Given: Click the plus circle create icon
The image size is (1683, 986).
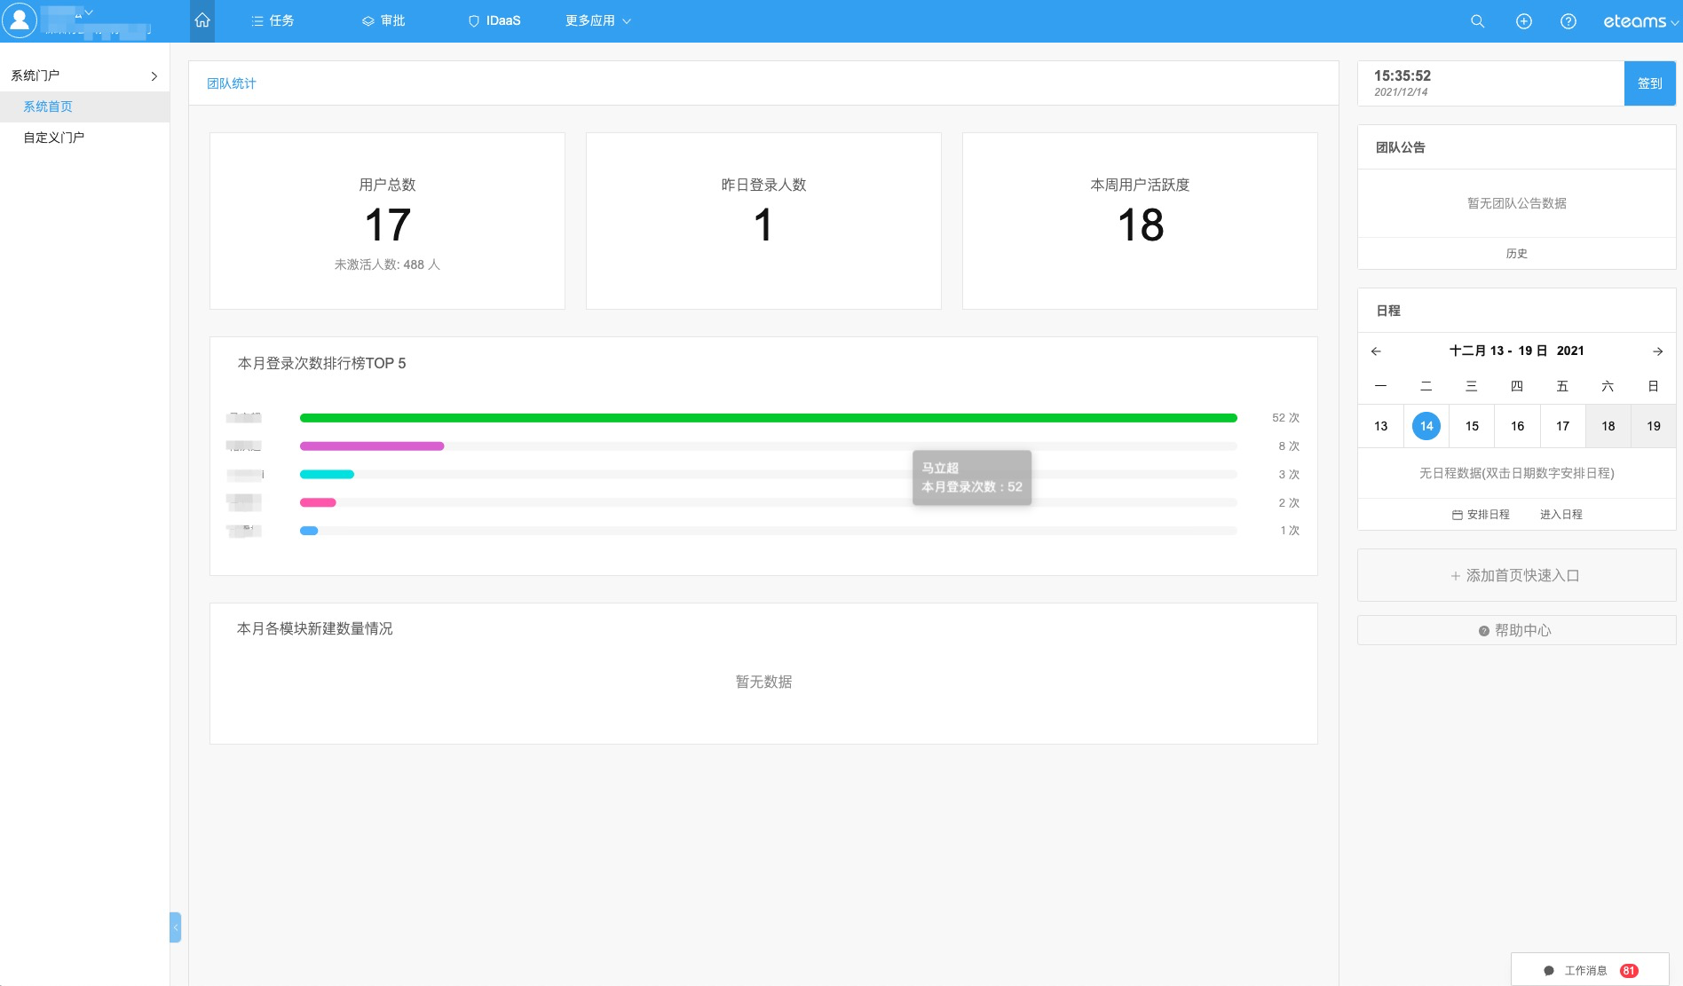Looking at the screenshot, I should click(x=1523, y=21).
